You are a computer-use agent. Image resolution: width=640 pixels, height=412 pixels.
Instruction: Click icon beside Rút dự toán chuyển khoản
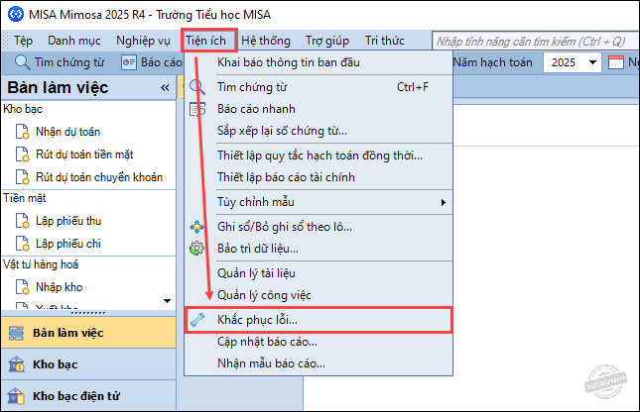pos(22,177)
